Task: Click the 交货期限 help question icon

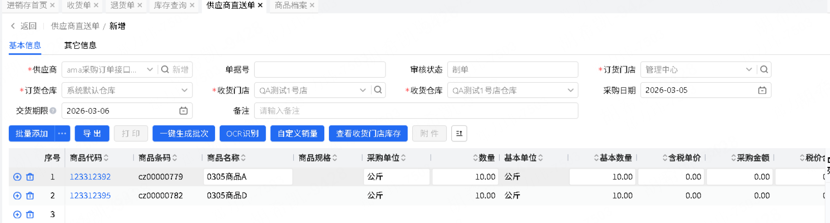Action: (x=53, y=111)
